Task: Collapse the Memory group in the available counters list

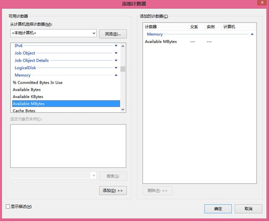Action: [116, 75]
